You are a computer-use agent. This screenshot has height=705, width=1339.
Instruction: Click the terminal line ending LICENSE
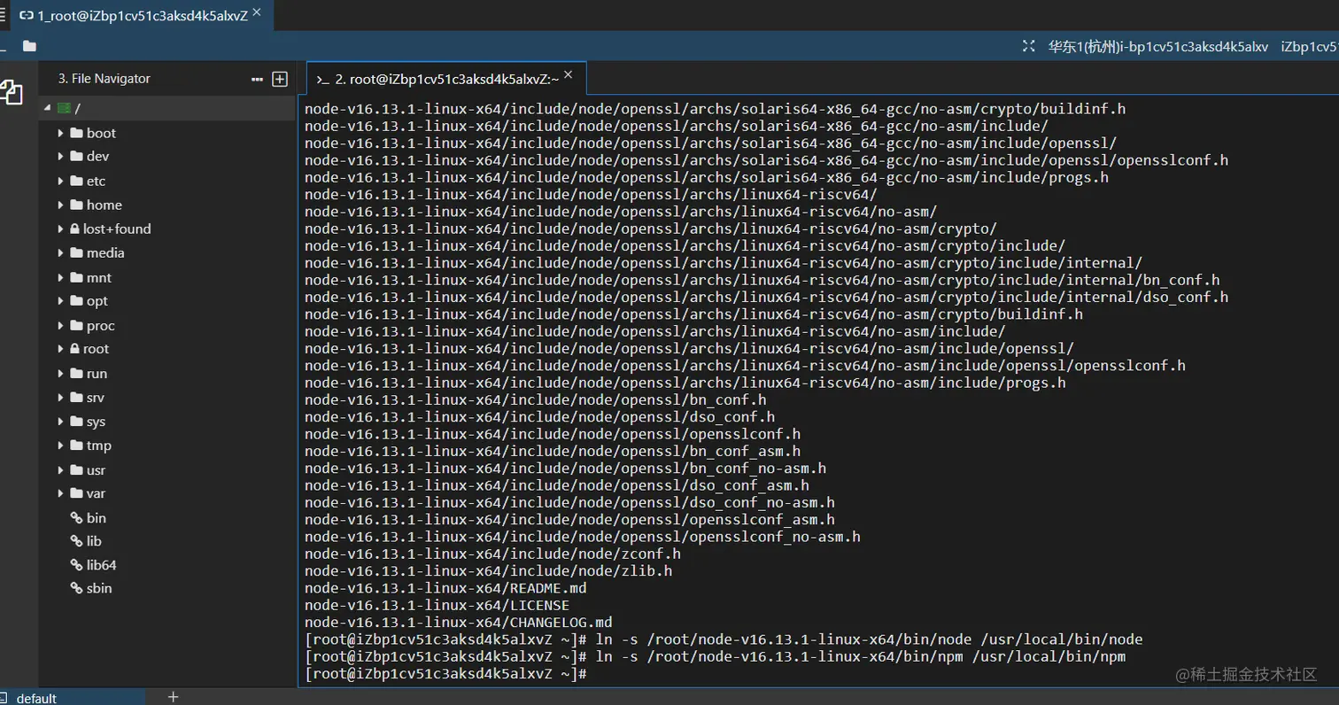point(437,605)
